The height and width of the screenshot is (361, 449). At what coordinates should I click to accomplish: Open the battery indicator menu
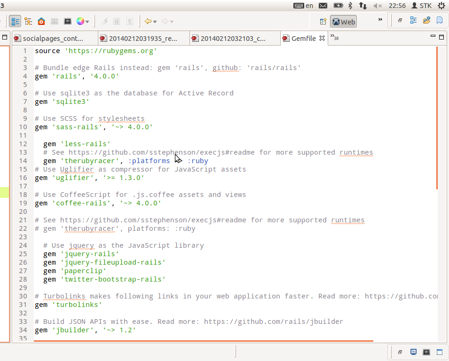pyautogui.click(x=338, y=6)
